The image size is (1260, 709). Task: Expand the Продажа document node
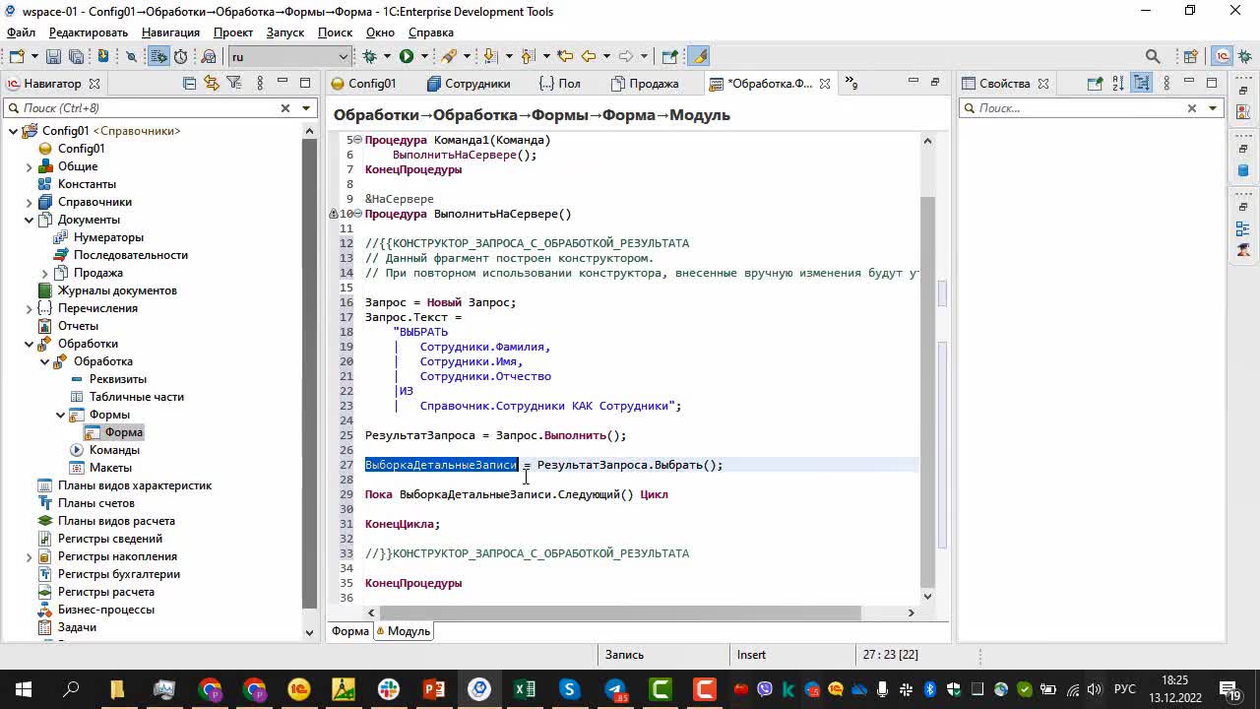(x=44, y=273)
